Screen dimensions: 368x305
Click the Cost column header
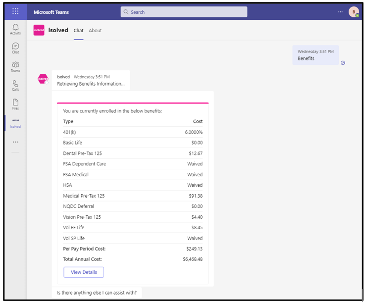click(x=198, y=121)
